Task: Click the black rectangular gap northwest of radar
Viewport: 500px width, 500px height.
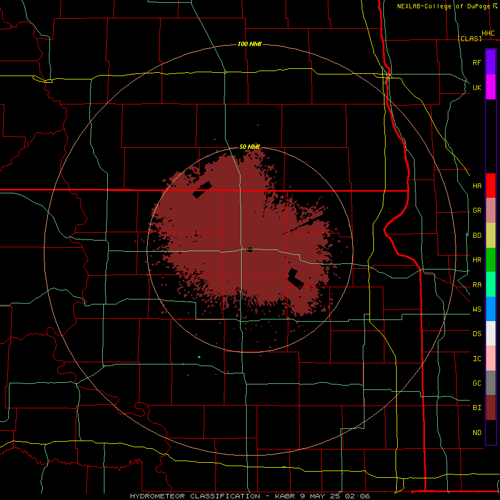Action: 202,190
